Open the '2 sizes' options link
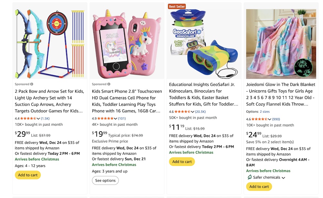The height and width of the screenshot is (198, 323). [265, 112]
